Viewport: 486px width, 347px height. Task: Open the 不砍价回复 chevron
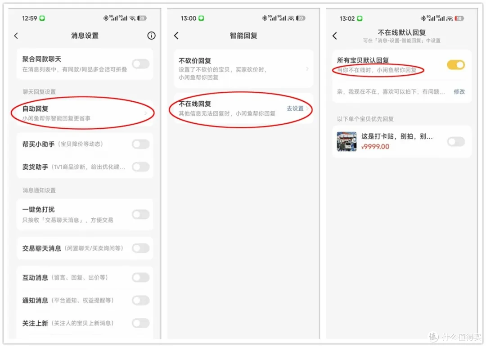(x=307, y=68)
